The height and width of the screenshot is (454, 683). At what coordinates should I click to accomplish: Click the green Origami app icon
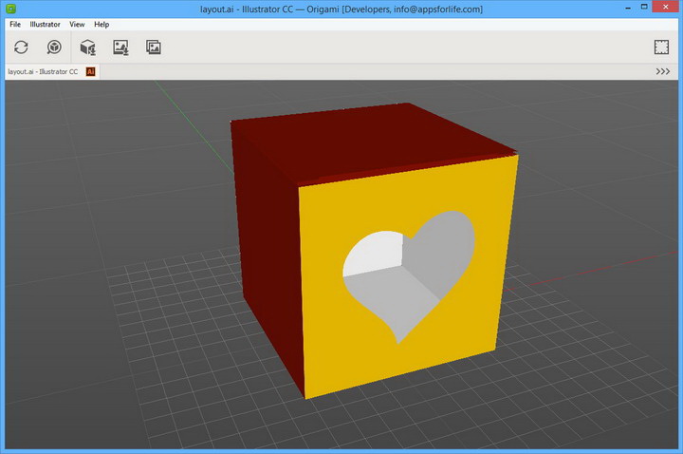coord(10,9)
